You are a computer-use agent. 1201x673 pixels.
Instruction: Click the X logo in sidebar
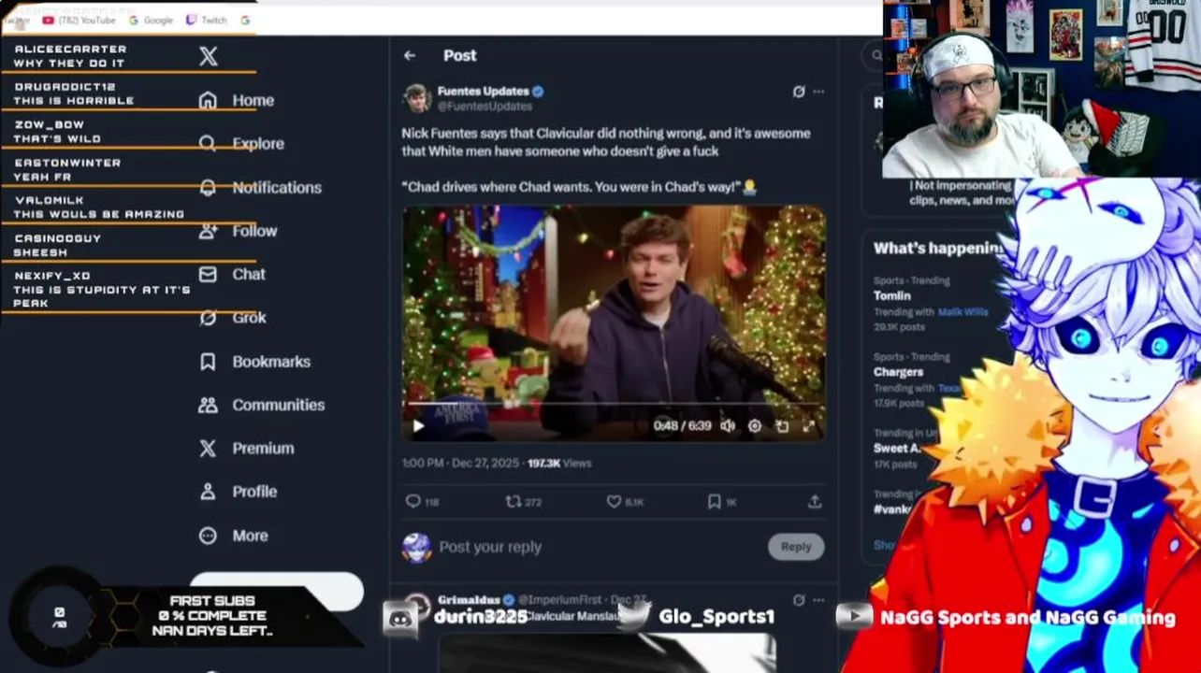coord(209,56)
